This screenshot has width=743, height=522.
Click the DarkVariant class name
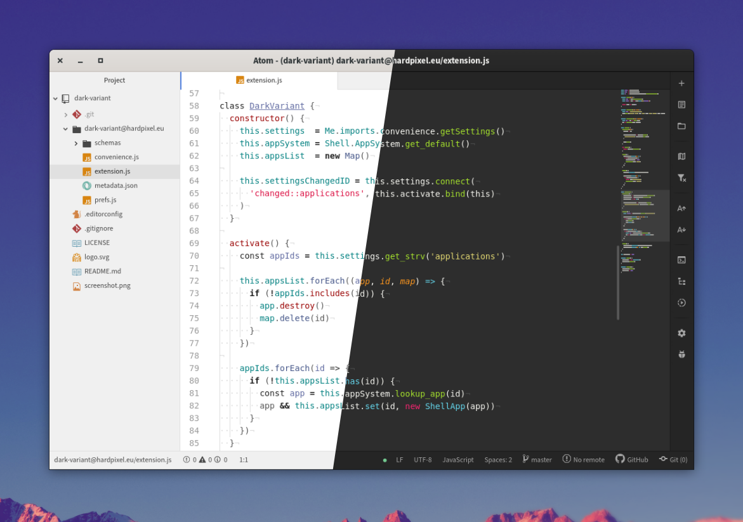point(277,106)
